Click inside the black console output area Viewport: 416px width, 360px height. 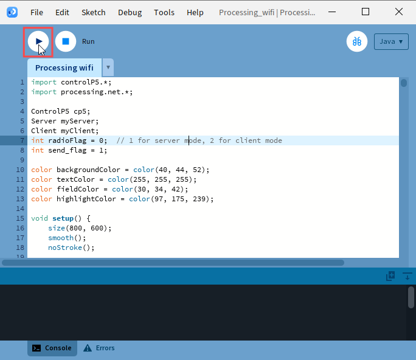coord(203,312)
